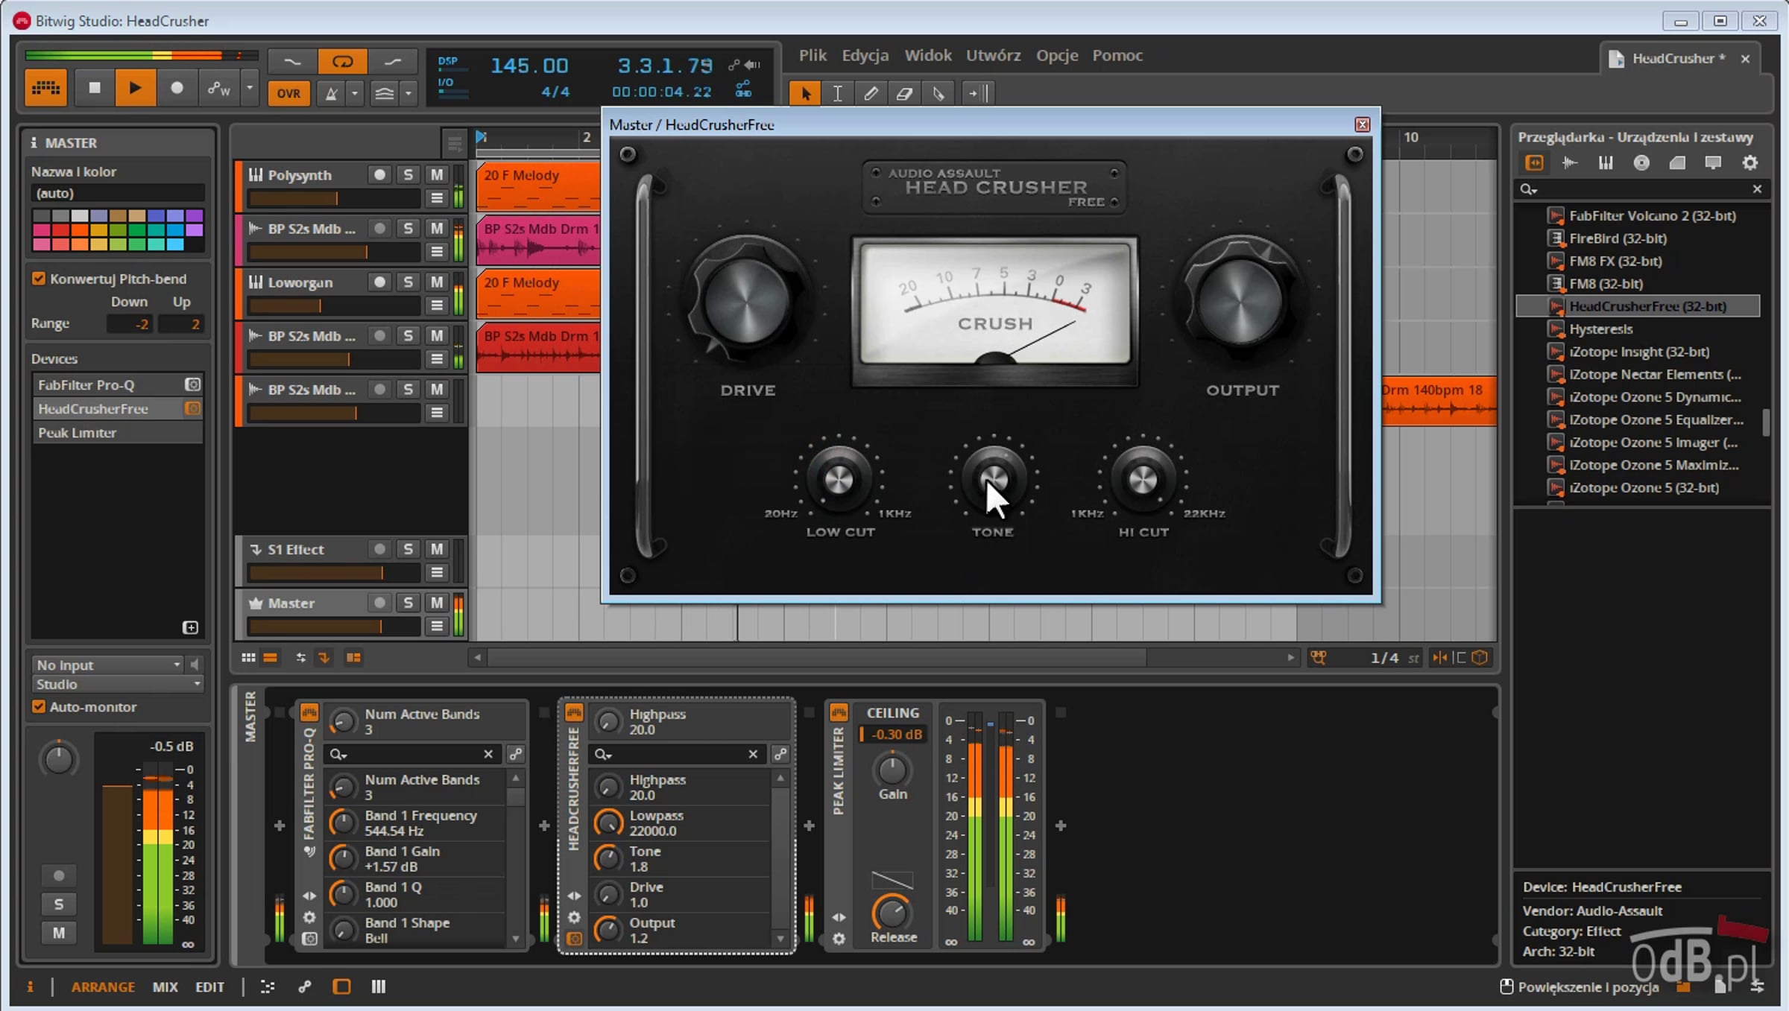Select the Knife tool
Image resolution: width=1789 pixels, height=1011 pixels.
[x=938, y=93]
